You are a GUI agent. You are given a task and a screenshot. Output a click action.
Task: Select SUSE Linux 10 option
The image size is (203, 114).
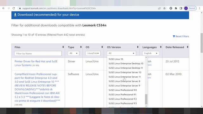click(126, 59)
